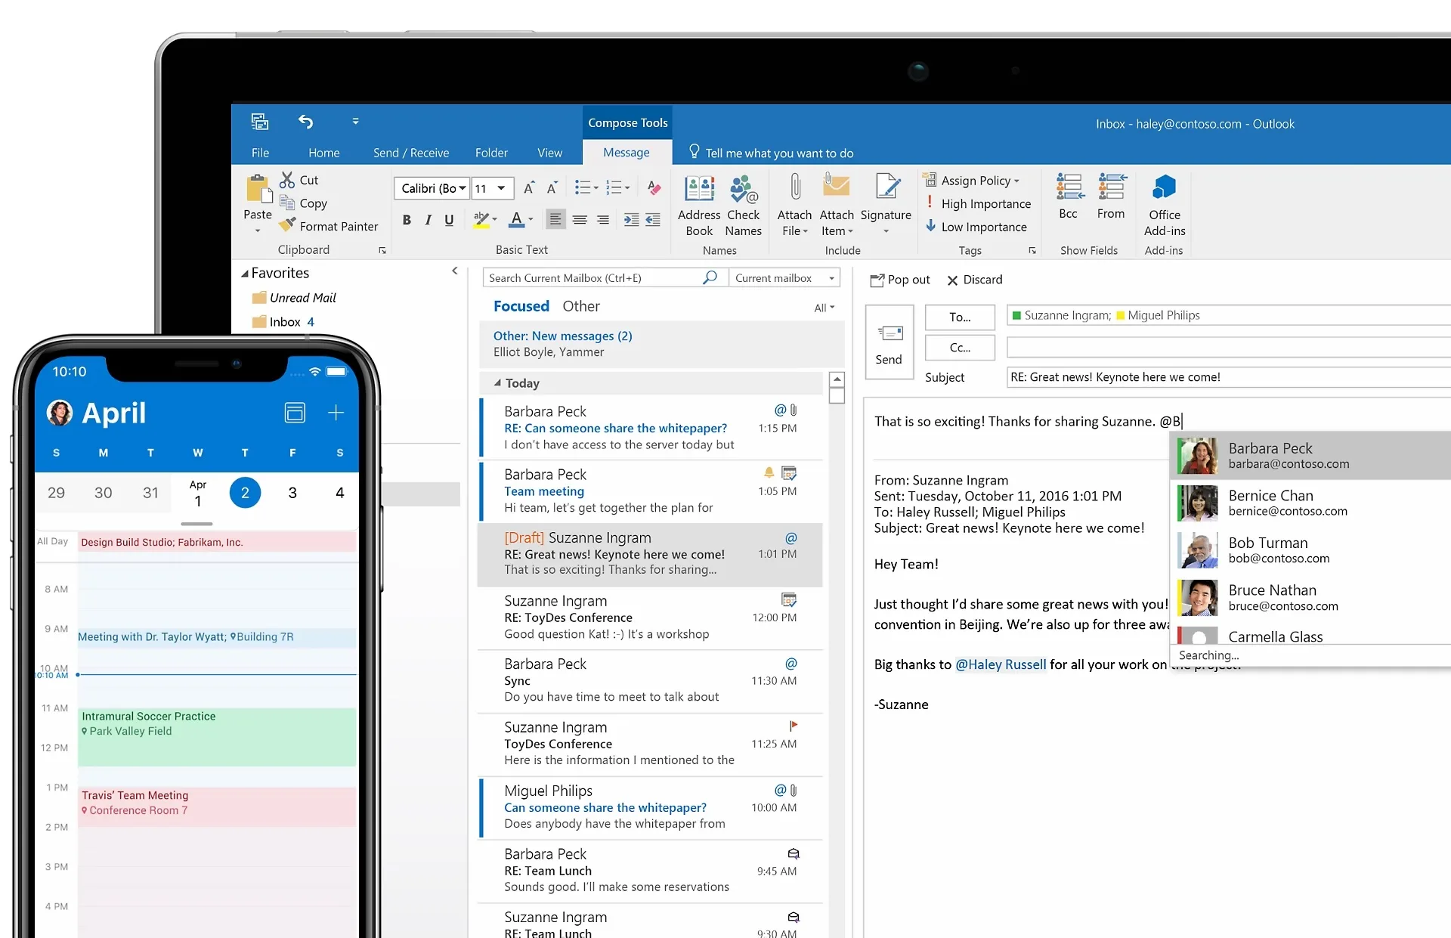This screenshot has height=938, width=1451.
Task: Click the message list scrollbar up arrow
Action: pyautogui.click(x=837, y=379)
